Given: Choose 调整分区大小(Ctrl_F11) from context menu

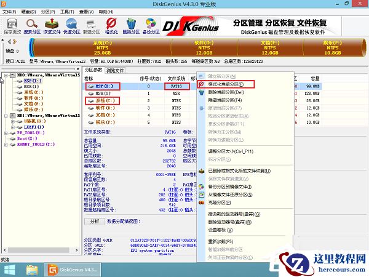Looking at the screenshot, I should tap(231, 151).
